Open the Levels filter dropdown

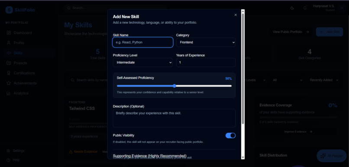255,80
